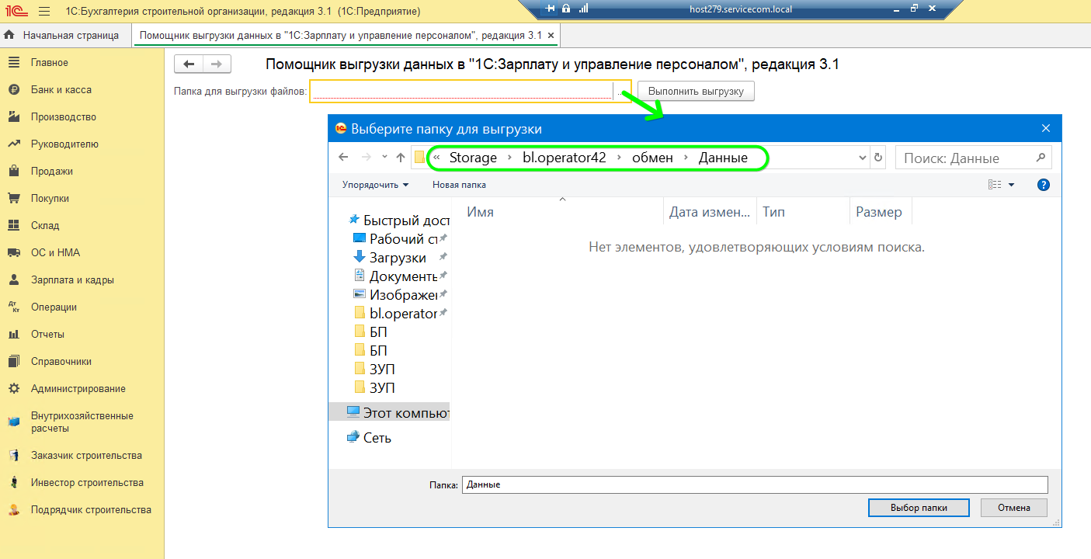Go to the Производство section
The image size is (1091, 559).
pos(64,117)
